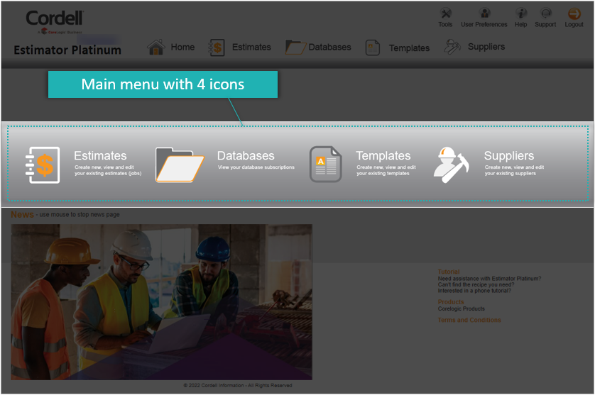Image resolution: width=595 pixels, height=395 pixels.
Task: Click the Cordell logo
Action: point(55,21)
